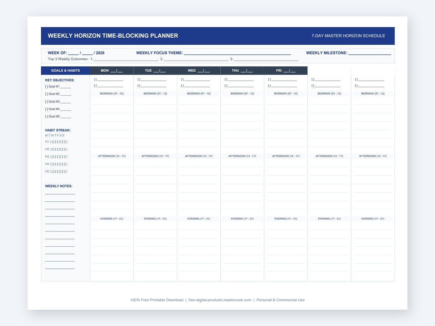The height and width of the screenshot is (326, 435).
Task: Click 'EVENING (17 - 21)' under FRI
Action: click(286, 219)
